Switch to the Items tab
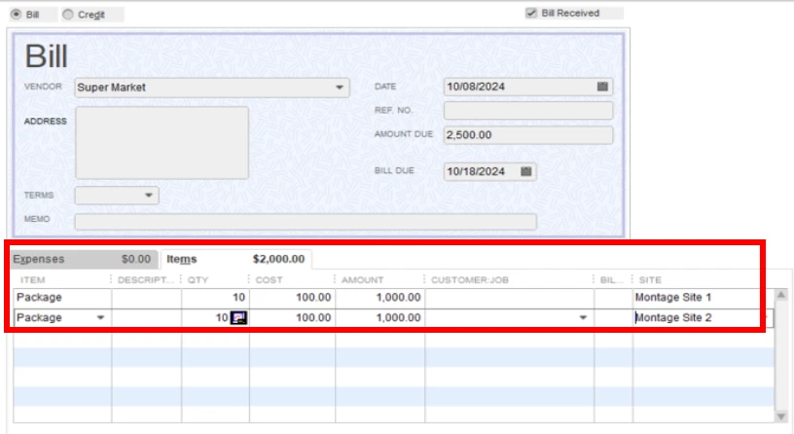This screenshot has height=434, width=794. click(x=235, y=259)
